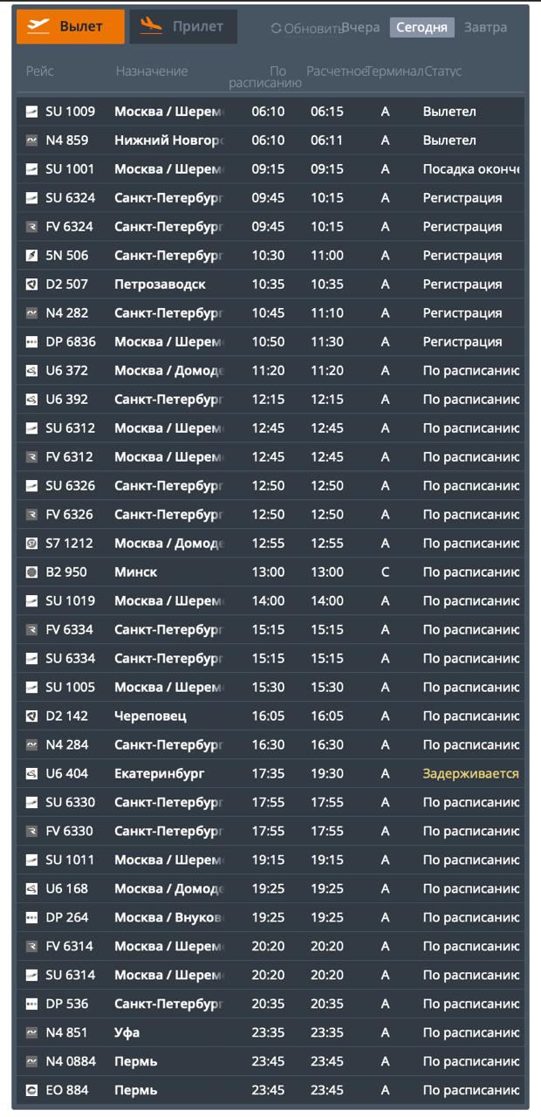Click the refresh icon beside Обновить
This screenshot has height=1117, width=541.
(x=276, y=29)
